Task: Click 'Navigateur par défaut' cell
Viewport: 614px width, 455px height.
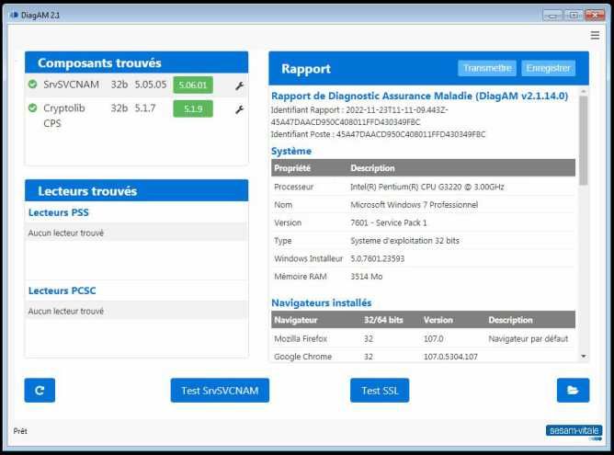Action: point(529,338)
